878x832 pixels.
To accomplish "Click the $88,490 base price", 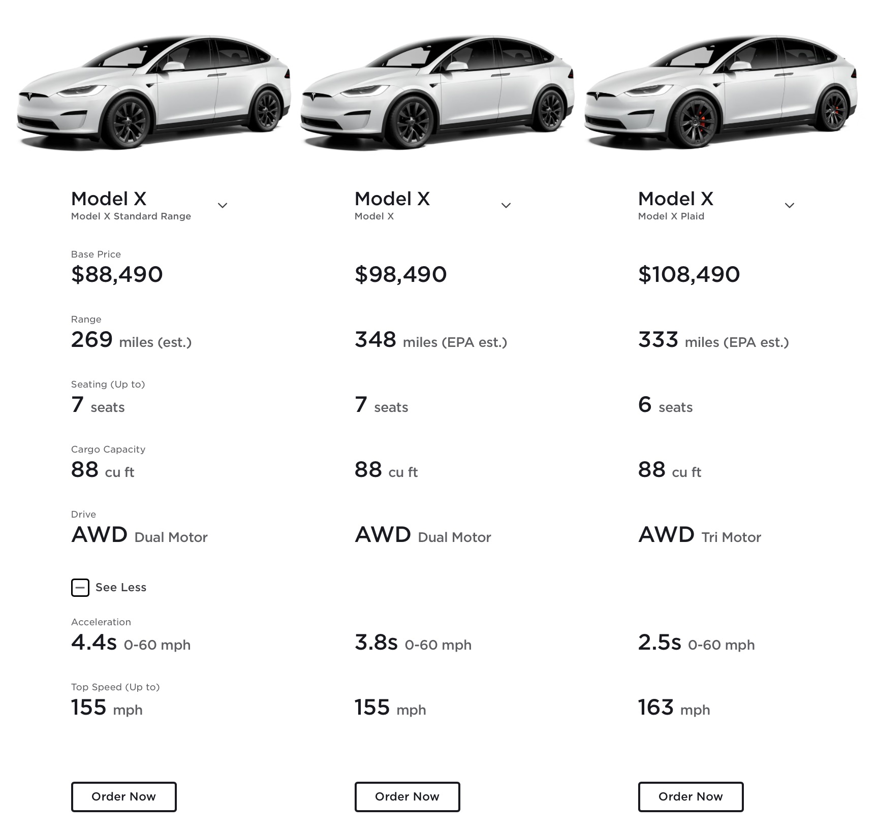I will [117, 274].
